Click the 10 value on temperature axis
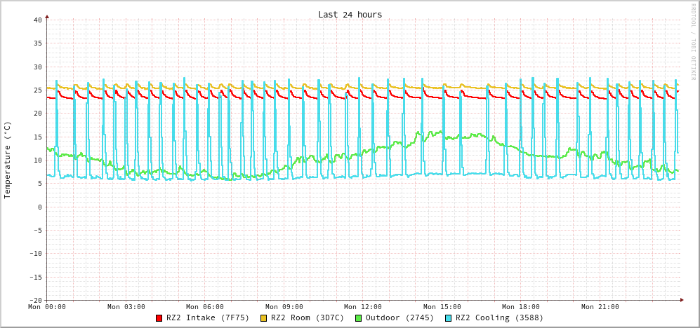The image size is (700, 328). [x=37, y=160]
